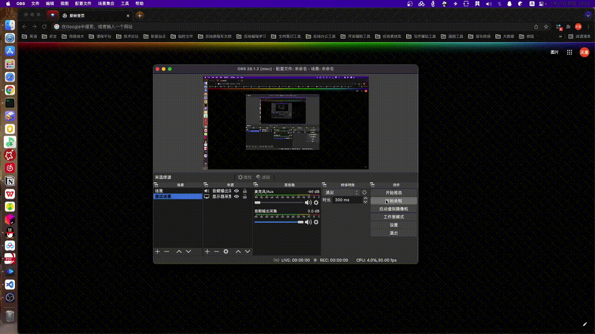Open the transition properties gear next to 淡出
Screen dimensions: 595x334
(x=364, y=193)
